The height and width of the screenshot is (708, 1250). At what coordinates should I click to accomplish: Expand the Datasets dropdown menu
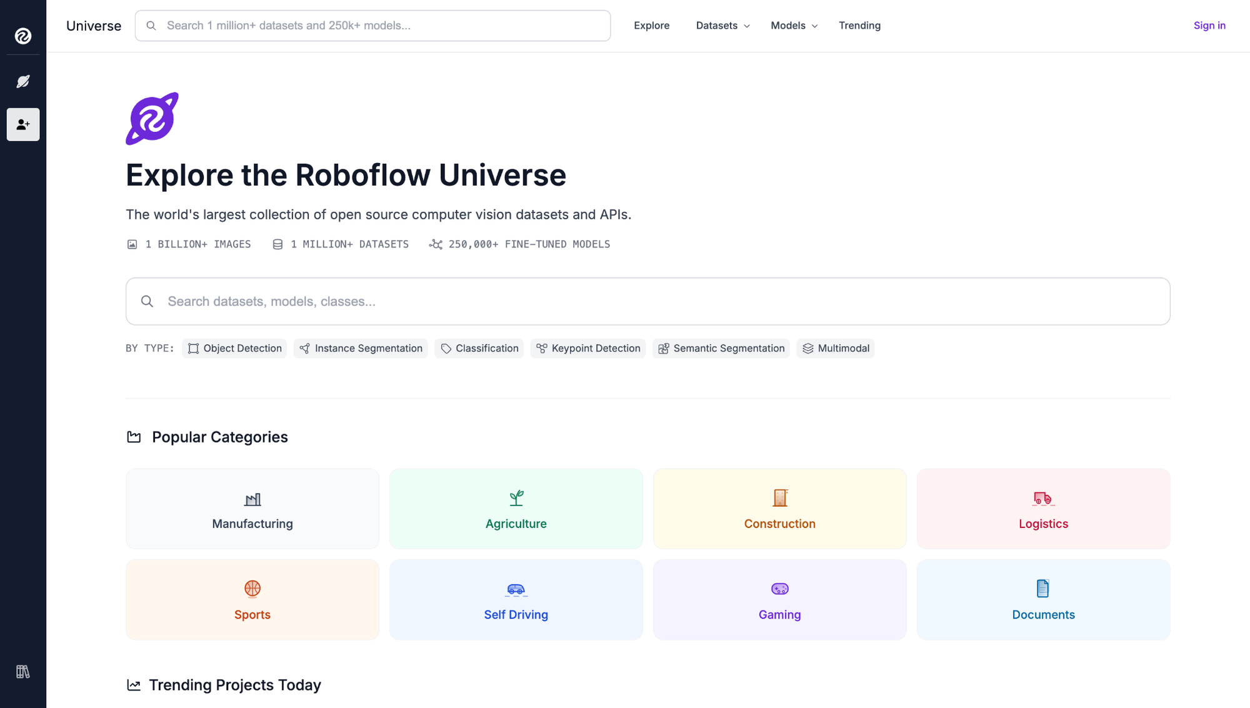(x=722, y=26)
